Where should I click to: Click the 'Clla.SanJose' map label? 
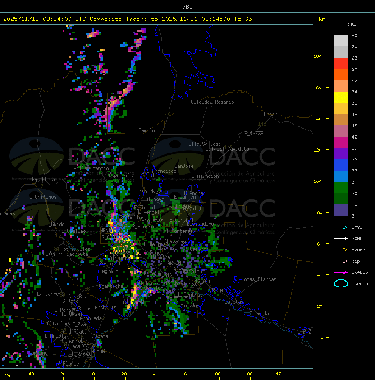point(205,144)
